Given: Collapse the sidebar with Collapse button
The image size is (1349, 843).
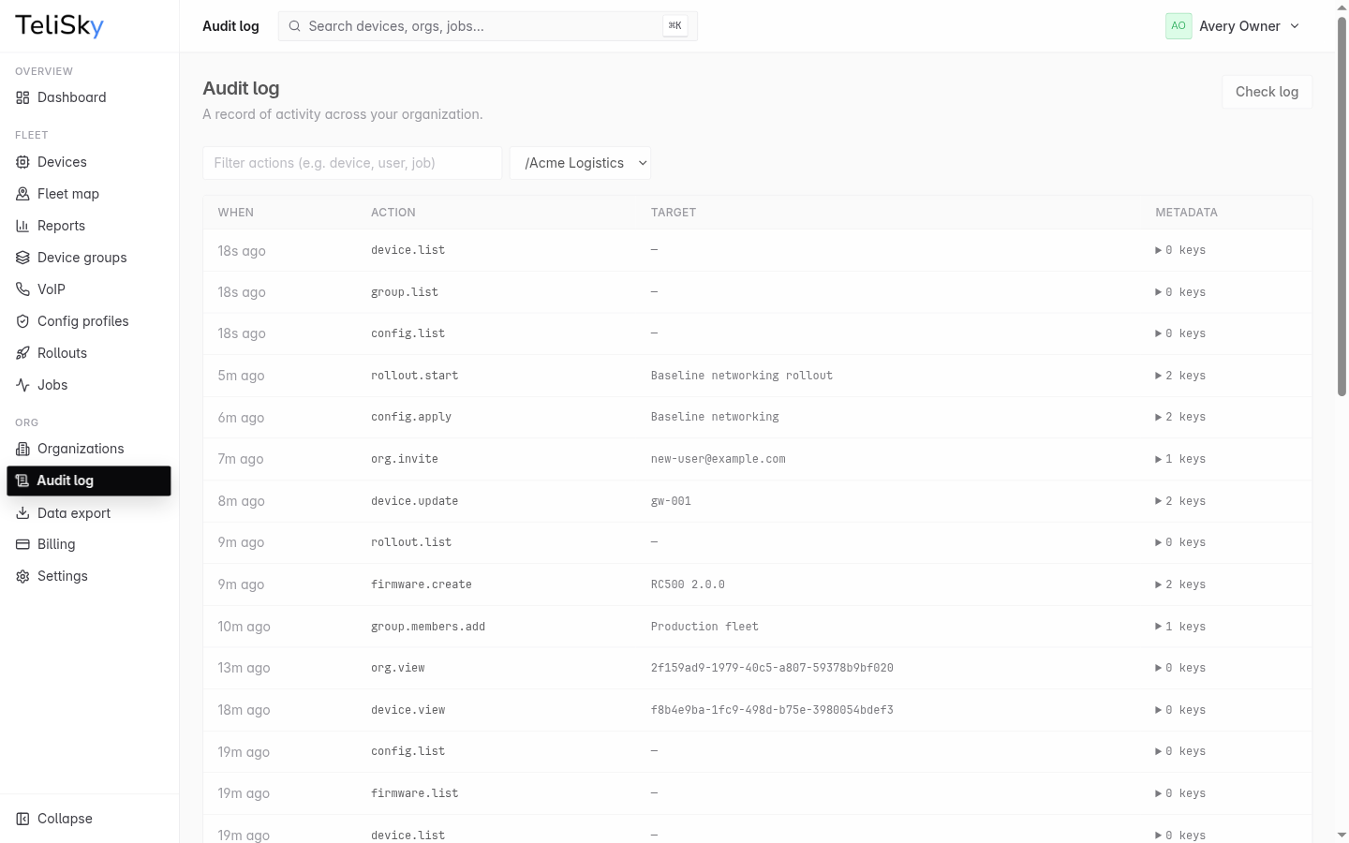Looking at the screenshot, I should pos(89,819).
